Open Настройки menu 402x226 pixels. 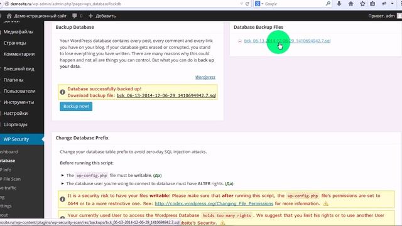[x=15, y=113]
